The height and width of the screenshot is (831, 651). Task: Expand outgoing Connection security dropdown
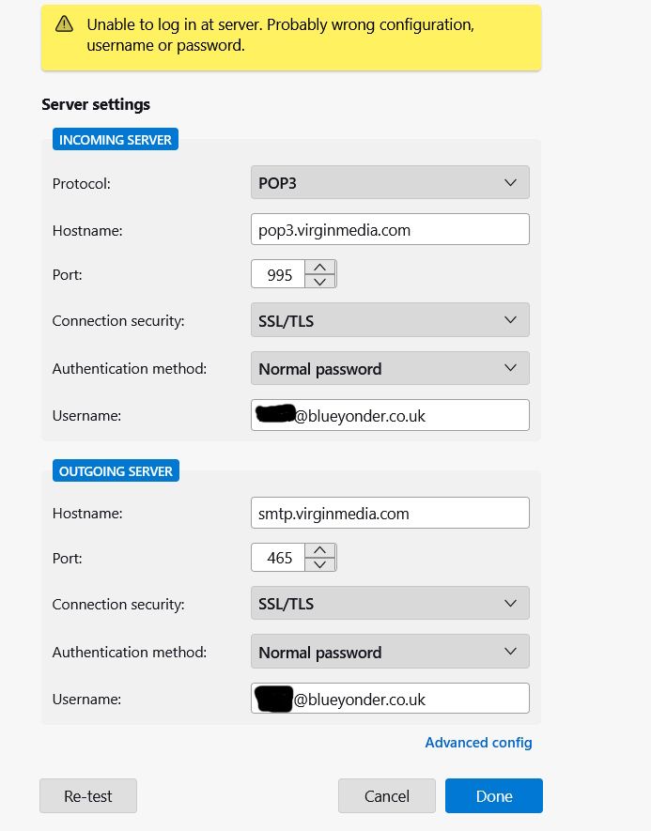click(x=390, y=603)
